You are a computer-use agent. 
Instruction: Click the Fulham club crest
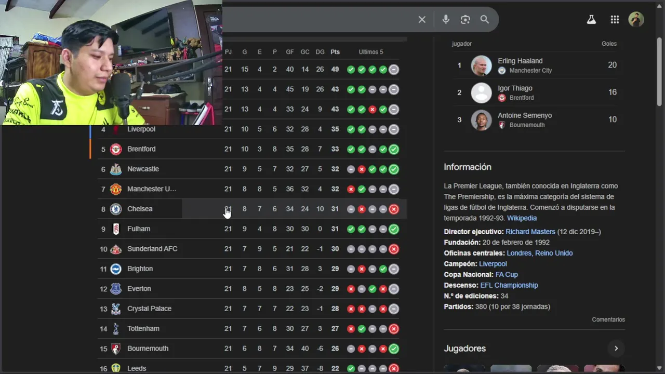(115, 229)
